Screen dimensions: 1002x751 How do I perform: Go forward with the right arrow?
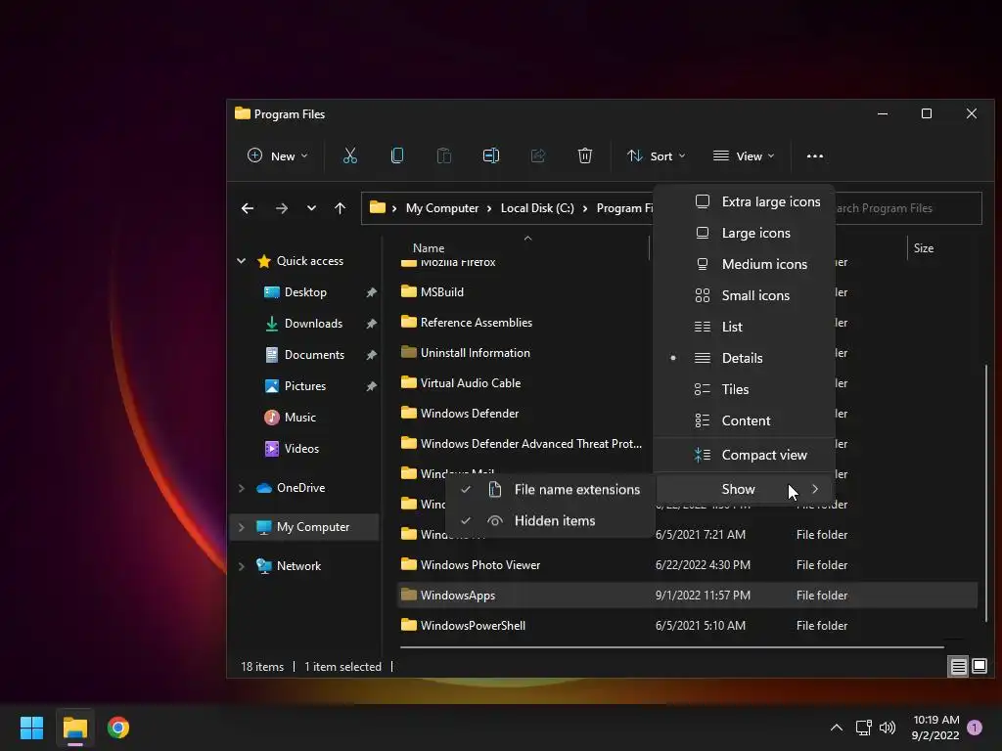tap(281, 208)
